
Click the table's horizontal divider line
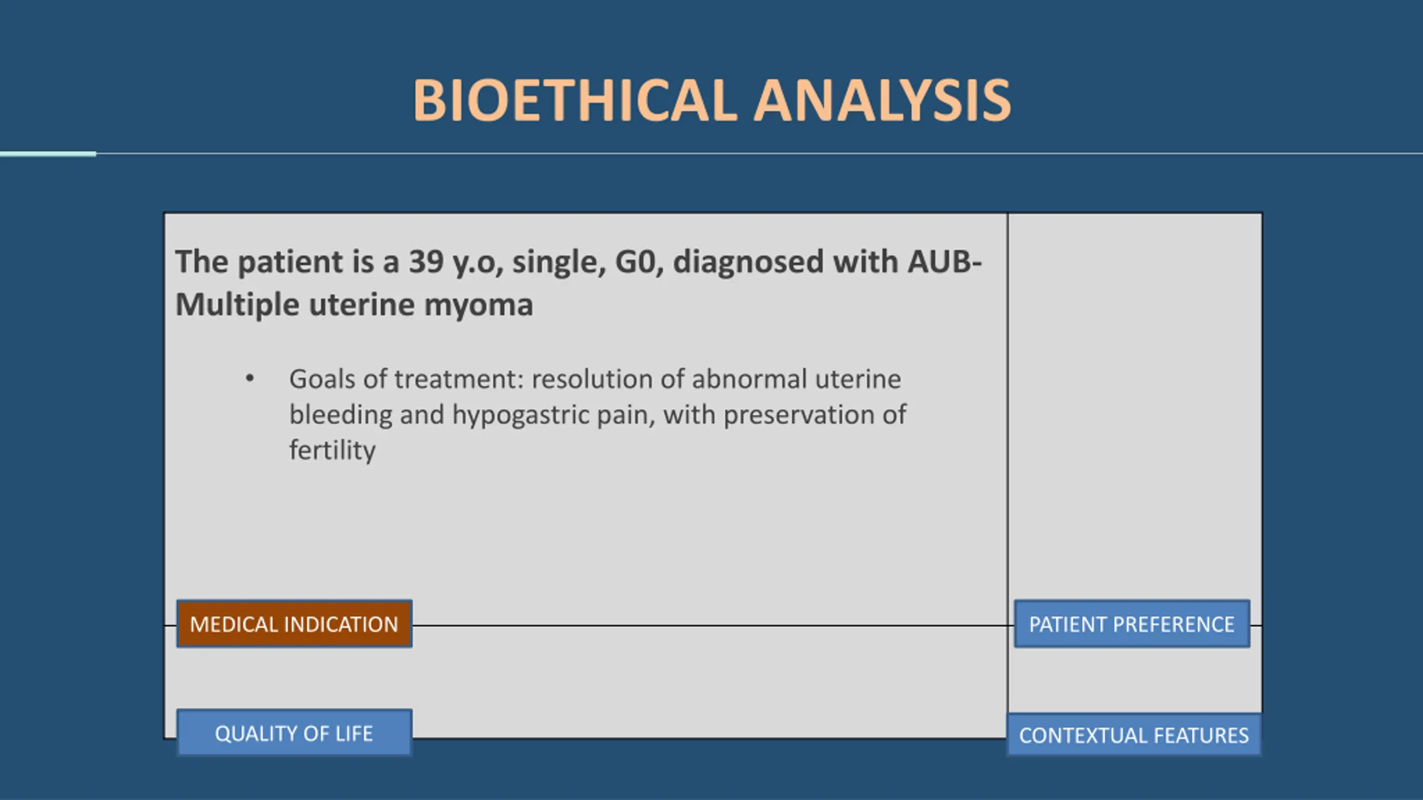tap(713, 626)
